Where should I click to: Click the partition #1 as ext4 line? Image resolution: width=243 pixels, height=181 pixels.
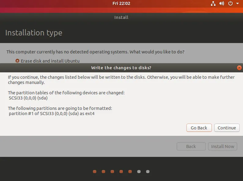coord(52,114)
